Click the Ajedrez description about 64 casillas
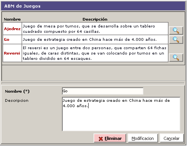This screenshot has width=187, height=146. pos(95,29)
